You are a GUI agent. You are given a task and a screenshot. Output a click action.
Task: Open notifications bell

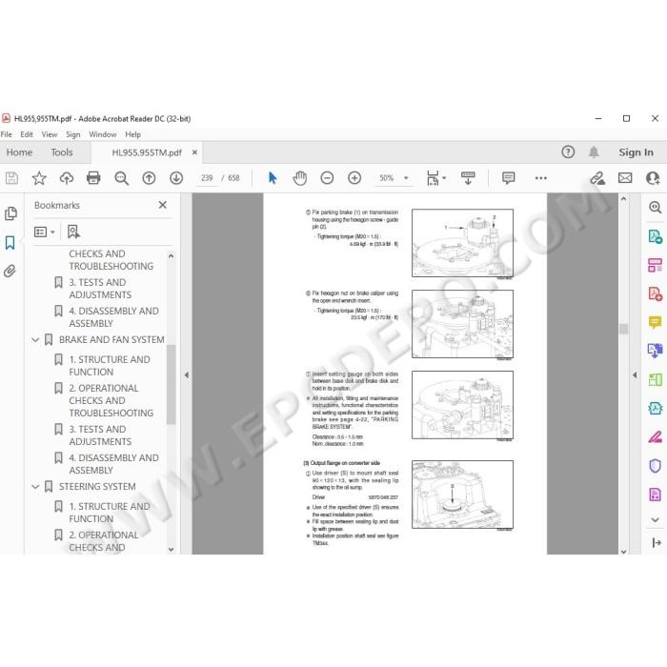(x=594, y=152)
